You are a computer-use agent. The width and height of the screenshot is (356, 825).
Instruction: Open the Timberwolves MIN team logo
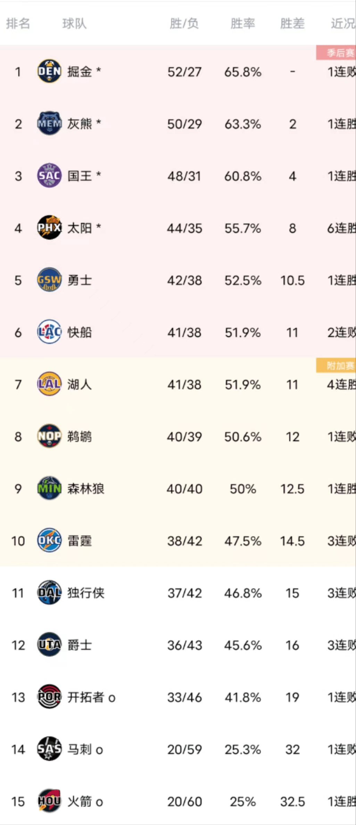49,488
